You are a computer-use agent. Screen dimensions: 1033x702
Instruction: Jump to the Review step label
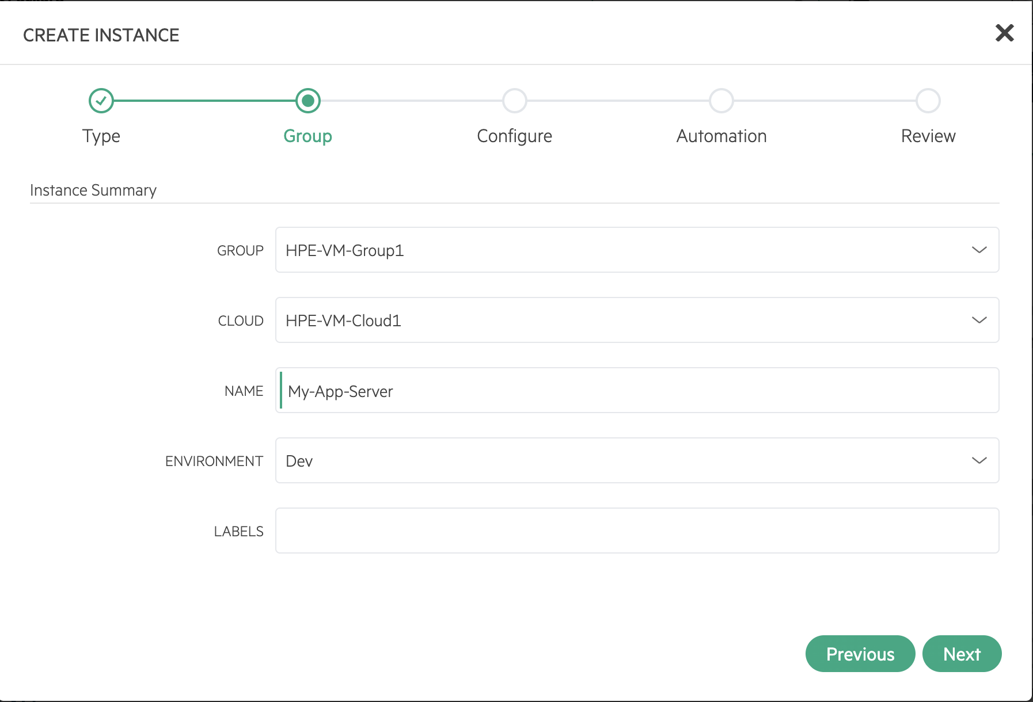tap(928, 136)
